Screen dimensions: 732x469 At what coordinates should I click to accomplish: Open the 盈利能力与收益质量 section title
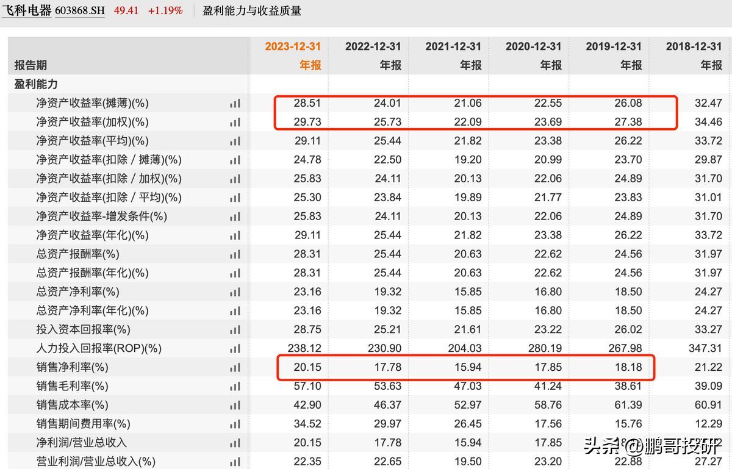tap(252, 11)
